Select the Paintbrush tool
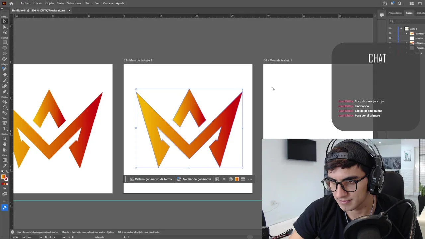The width and height of the screenshot is (425, 239). pos(5,80)
